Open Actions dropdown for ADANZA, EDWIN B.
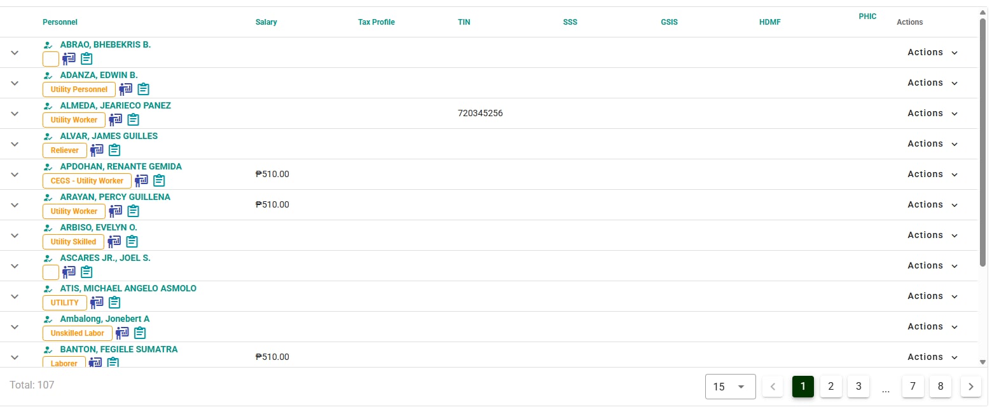Image resolution: width=992 pixels, height=412 pixels. point(932,83)
